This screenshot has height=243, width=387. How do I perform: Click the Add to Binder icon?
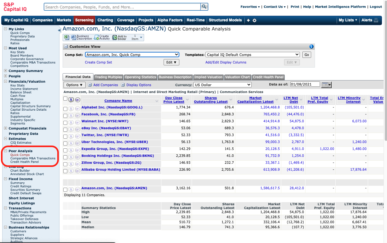(x=115, y=37)
